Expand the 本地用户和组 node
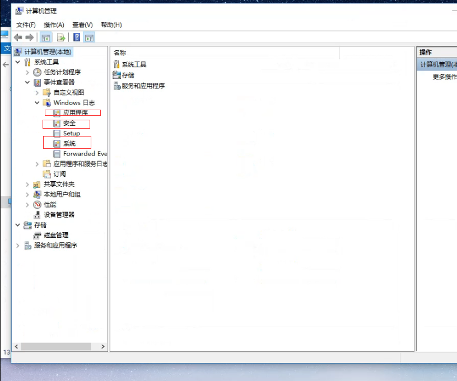Viewport: 457px width, 381px height. click(27, 195)
